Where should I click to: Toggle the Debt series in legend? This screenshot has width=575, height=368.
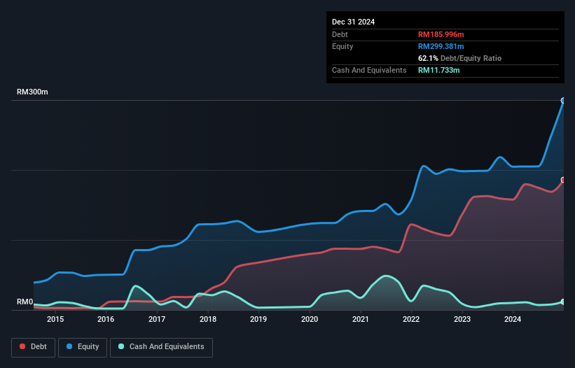(33, 347)
